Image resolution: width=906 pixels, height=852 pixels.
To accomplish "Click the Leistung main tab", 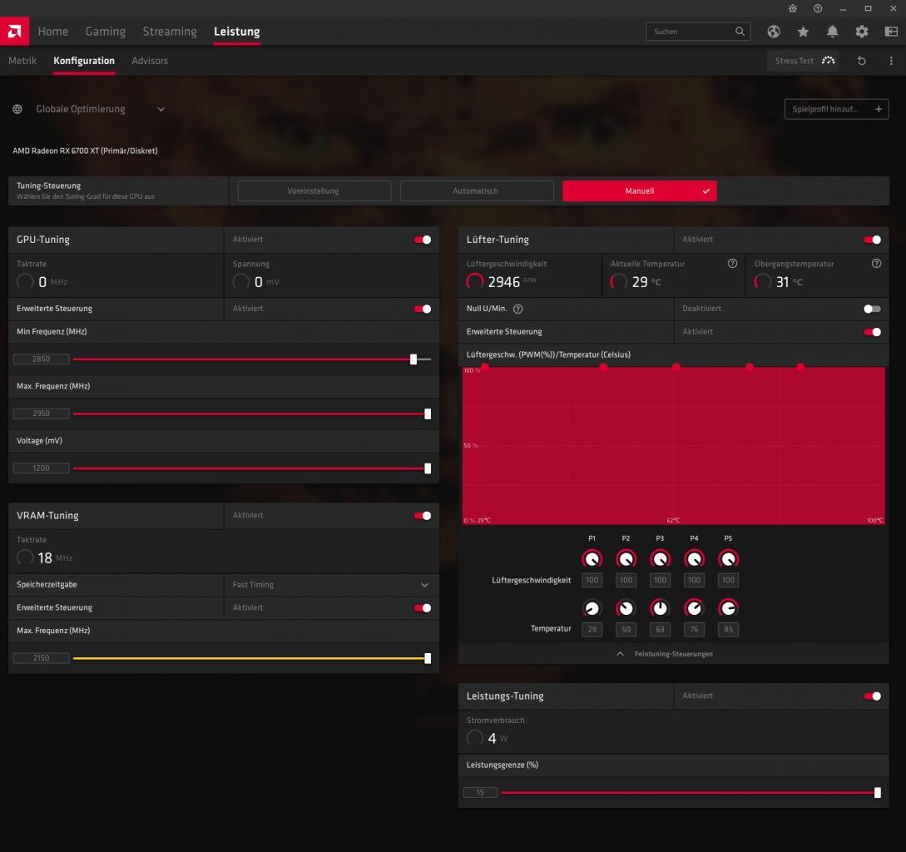I will 237,32.
